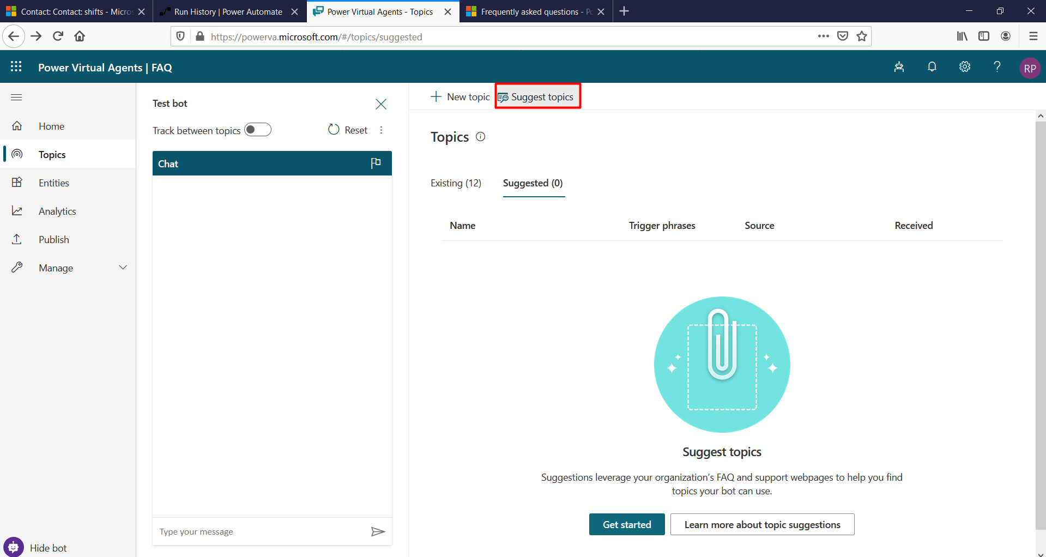This screenshot has height=557, width=1046.
Task: Click the Manage wrench icon in sidebar
Action: point(17,268)
